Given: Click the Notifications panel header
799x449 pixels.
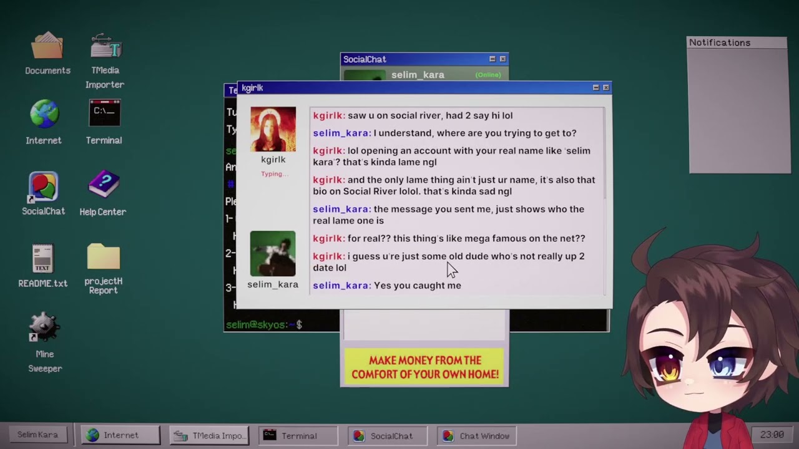Looking at the screenshot, I should click(x=737, y=42).
